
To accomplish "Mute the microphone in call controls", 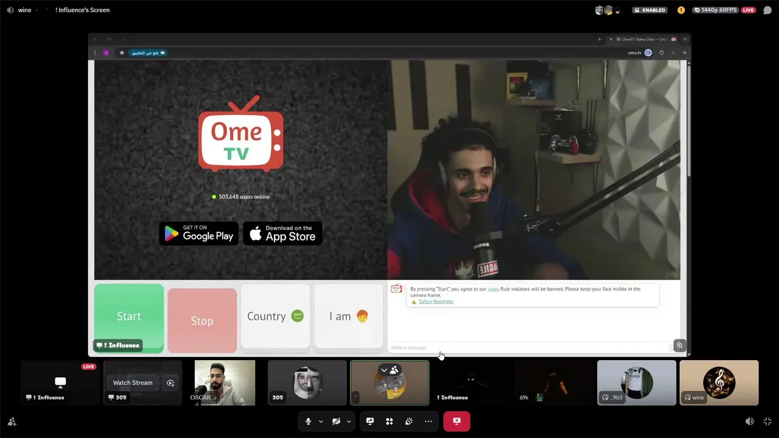I will pyautogui.click(x=309, y=421).
